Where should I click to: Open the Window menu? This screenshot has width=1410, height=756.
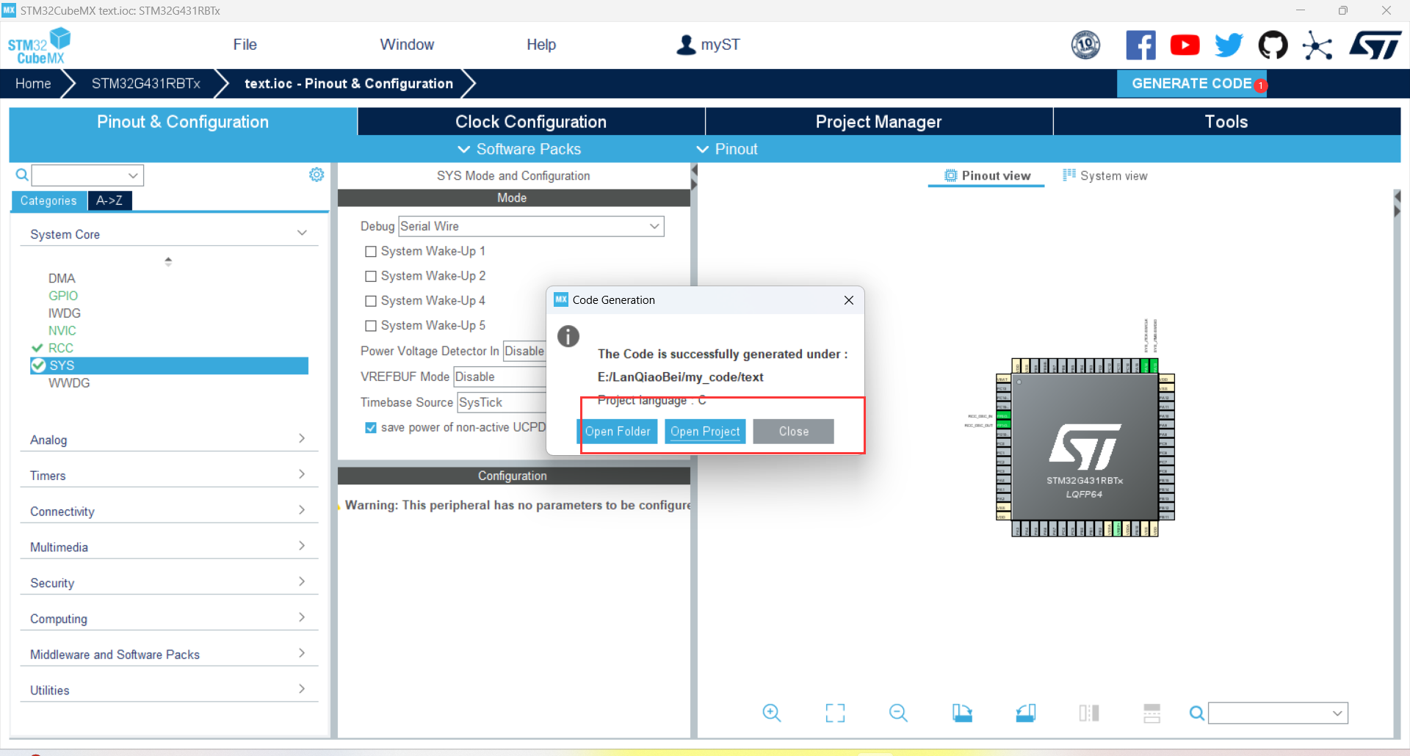(407, 45)
